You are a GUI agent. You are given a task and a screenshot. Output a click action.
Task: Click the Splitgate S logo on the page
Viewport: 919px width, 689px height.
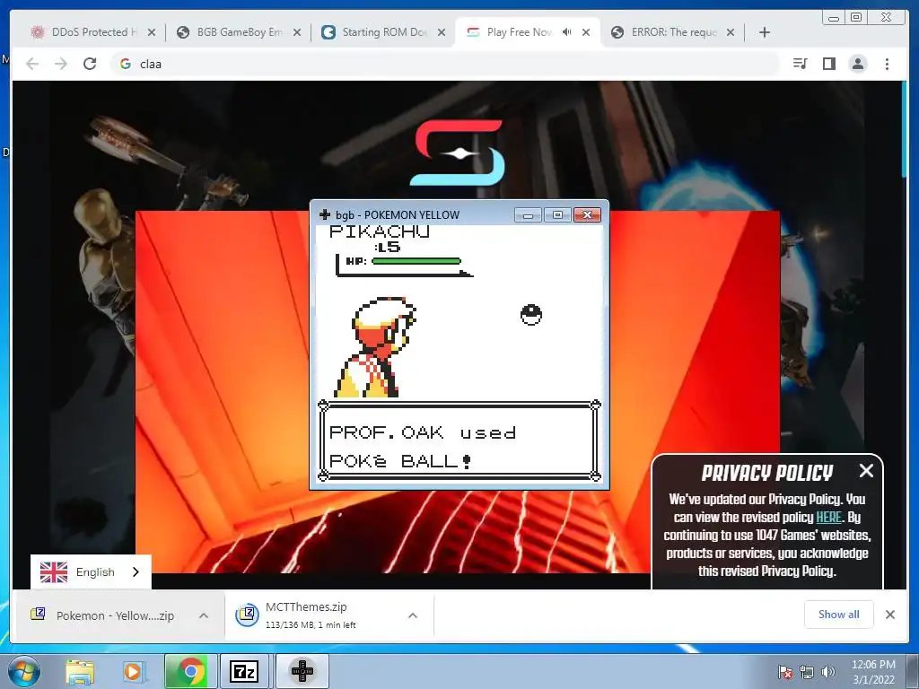pos(457,153)
